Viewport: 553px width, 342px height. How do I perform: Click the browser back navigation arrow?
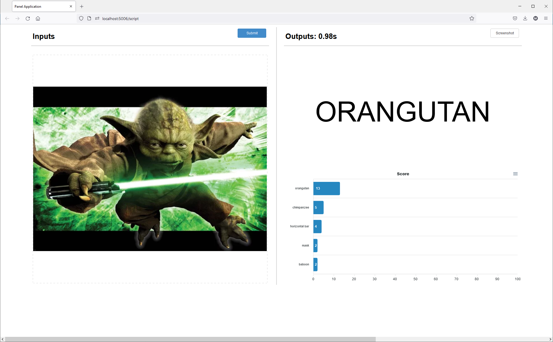7,18
